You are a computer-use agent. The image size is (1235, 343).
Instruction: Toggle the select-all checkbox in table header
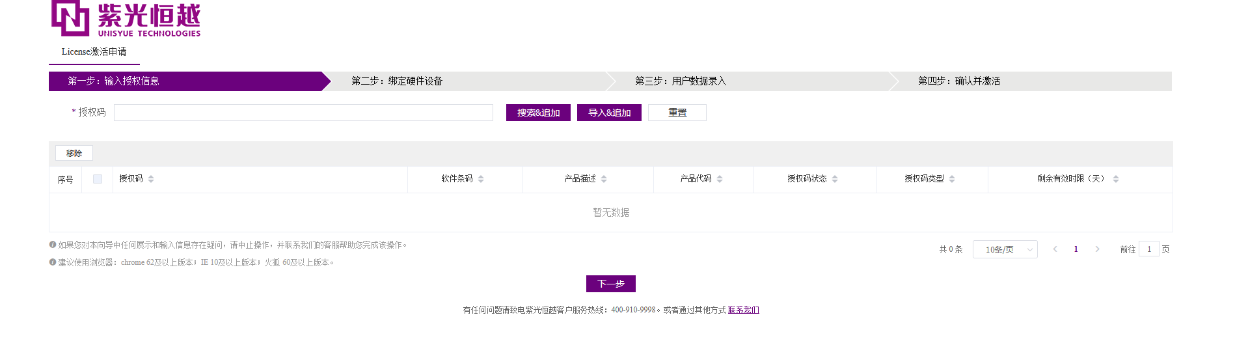click(x=98, y=179)
